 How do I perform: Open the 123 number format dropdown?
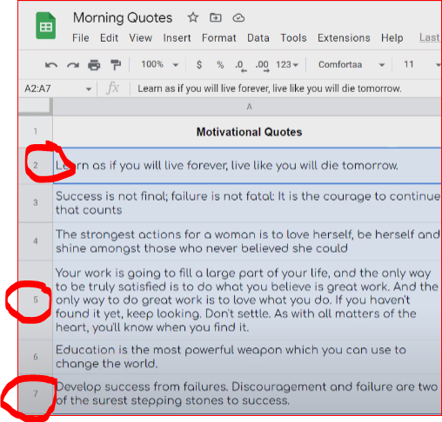click(287, 64)
